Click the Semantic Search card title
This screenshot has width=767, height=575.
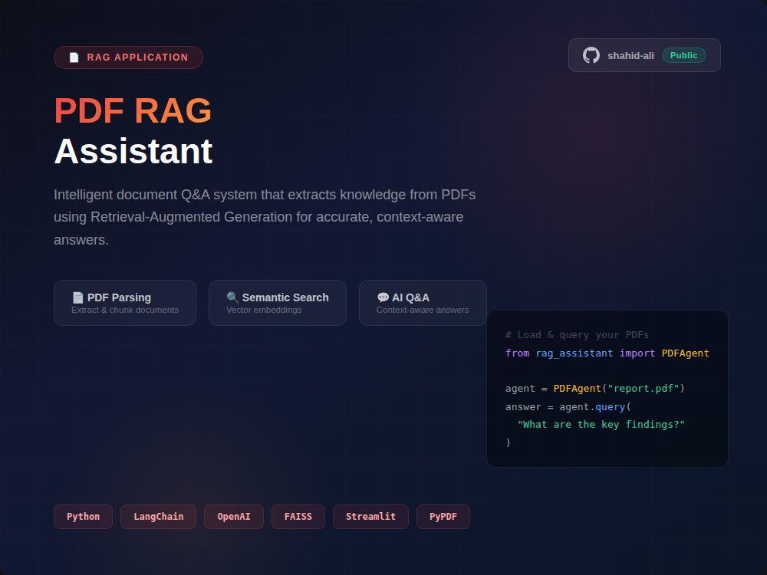point(285,297)
